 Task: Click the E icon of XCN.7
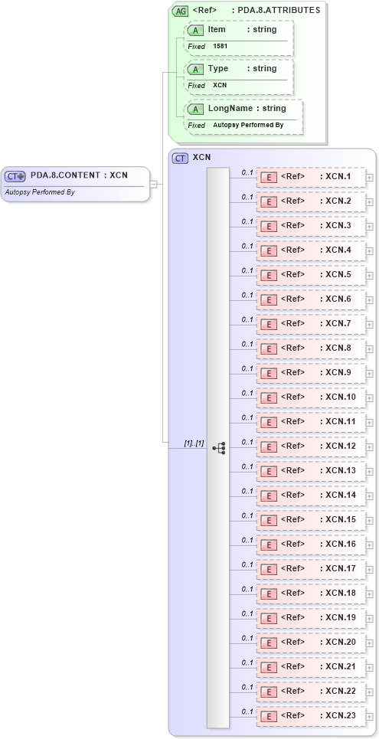coord(269,325)
